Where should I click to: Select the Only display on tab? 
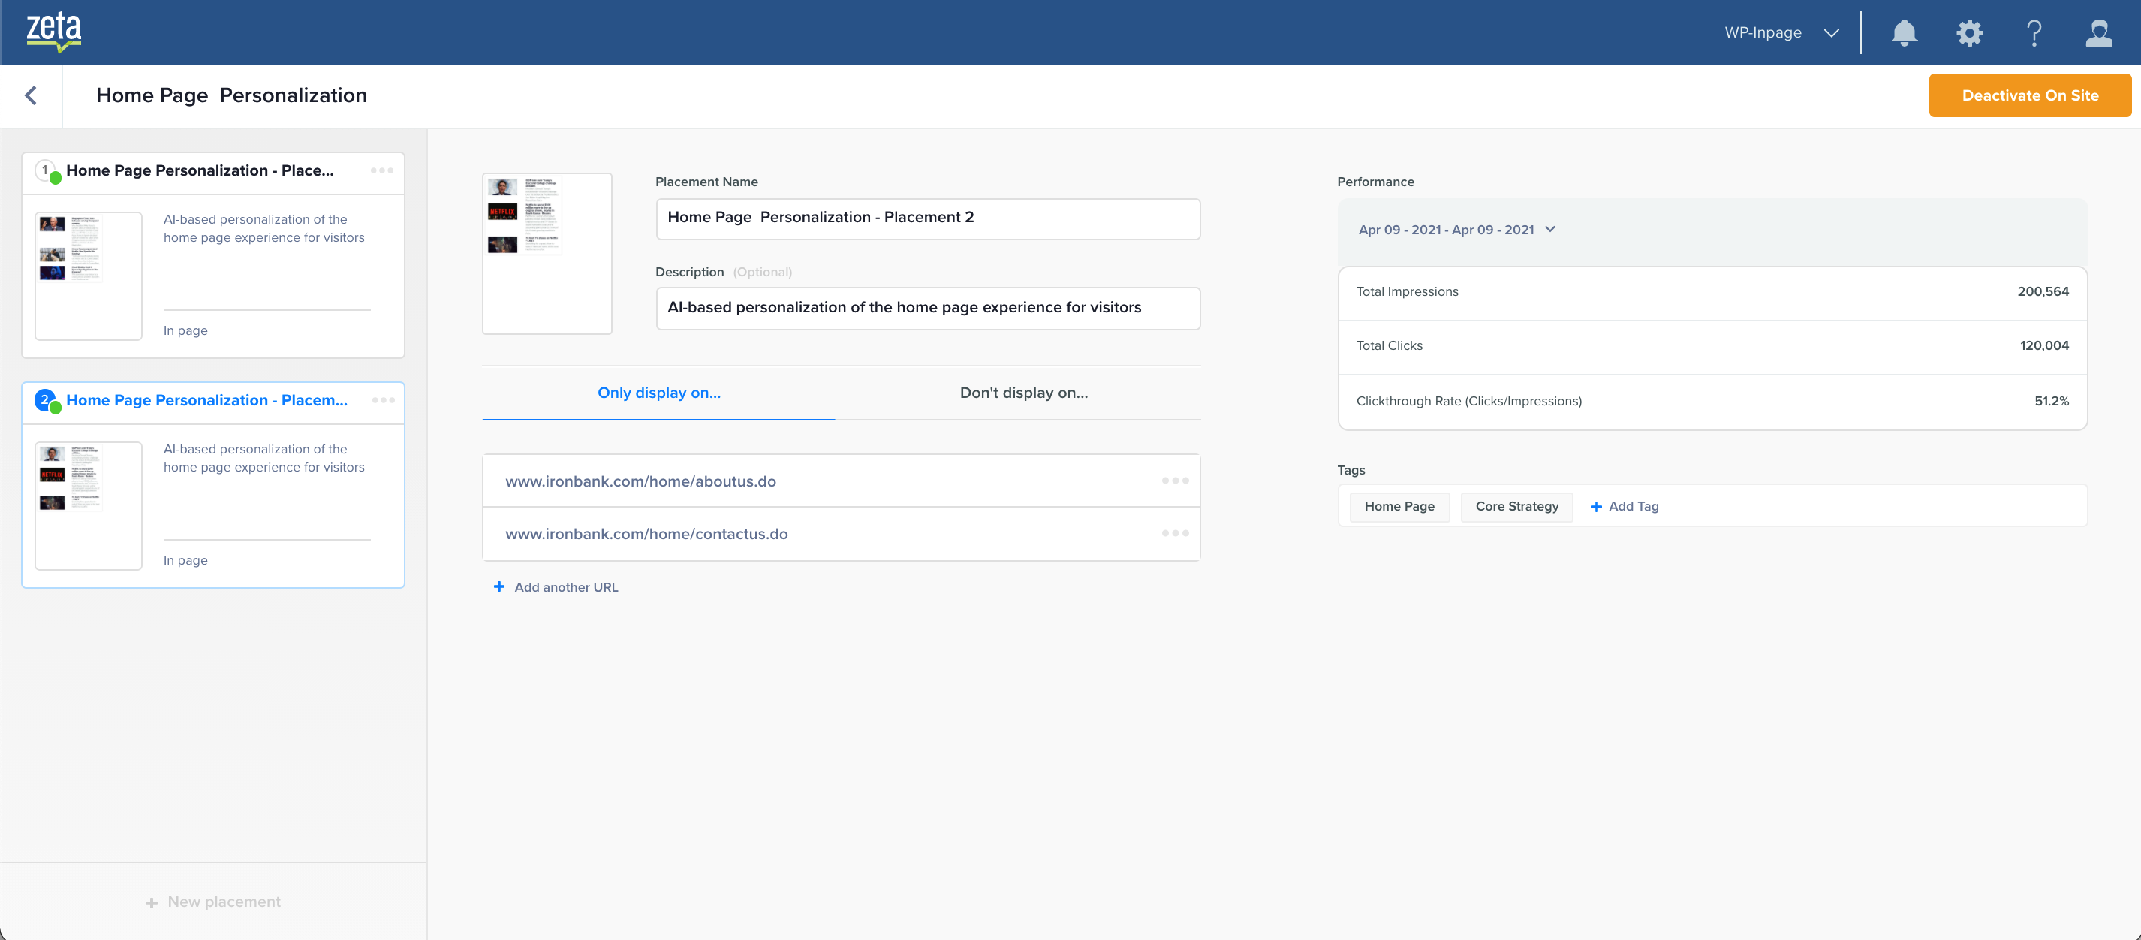[658, 392]
